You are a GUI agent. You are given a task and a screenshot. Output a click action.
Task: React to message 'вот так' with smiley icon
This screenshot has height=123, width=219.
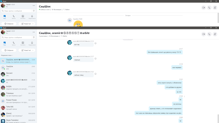tap(95, 43)
